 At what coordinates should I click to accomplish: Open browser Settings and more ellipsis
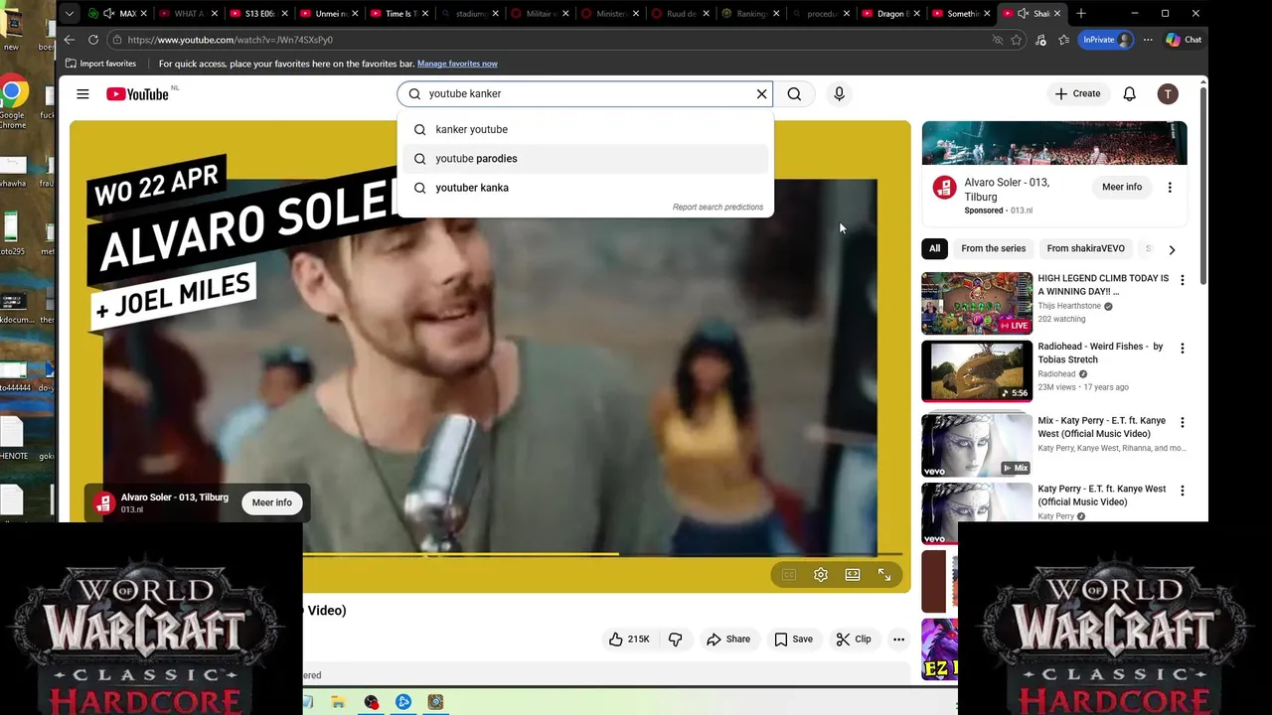coord(1148,40)
